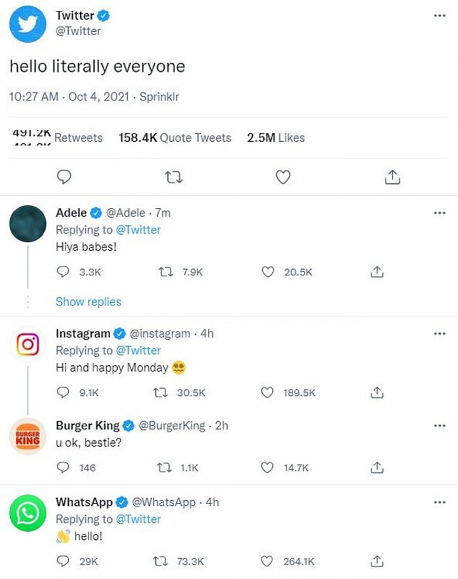
Task: Reply to Instagram's happy Monday tweet
Action: pos(63,393)
